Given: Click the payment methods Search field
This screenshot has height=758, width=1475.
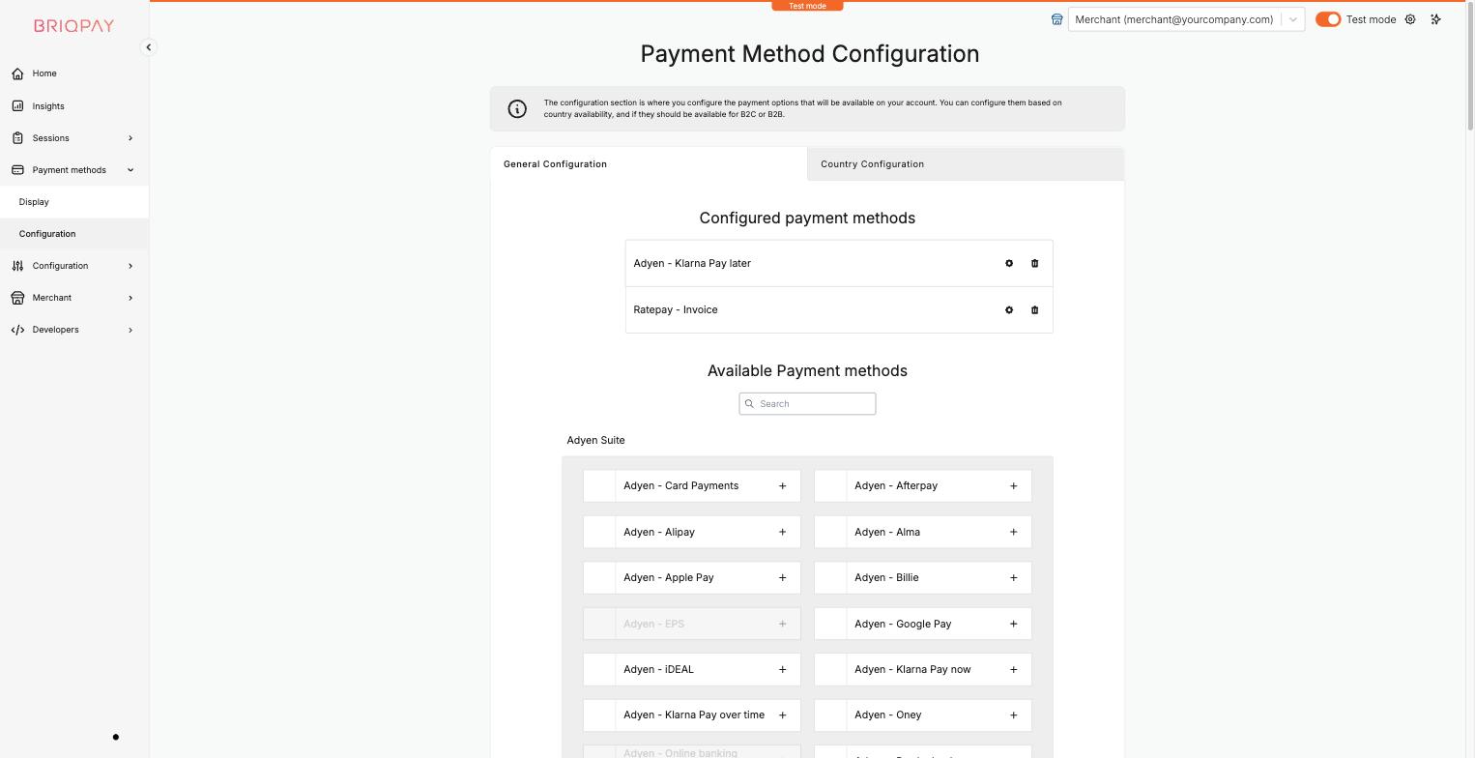Looking at the screenshot, I should click(x=807, y=404).
